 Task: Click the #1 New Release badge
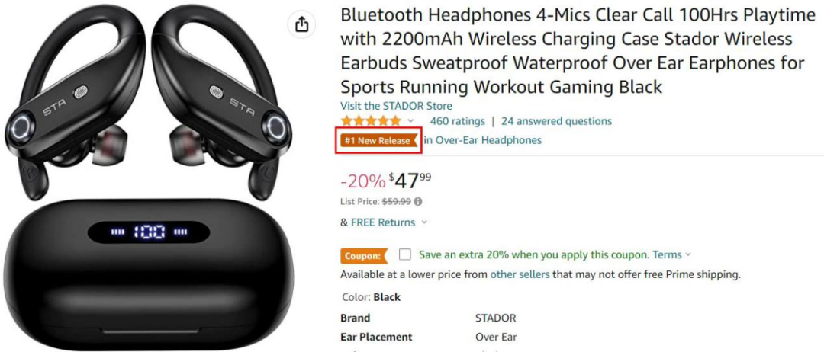pos(378,141)
